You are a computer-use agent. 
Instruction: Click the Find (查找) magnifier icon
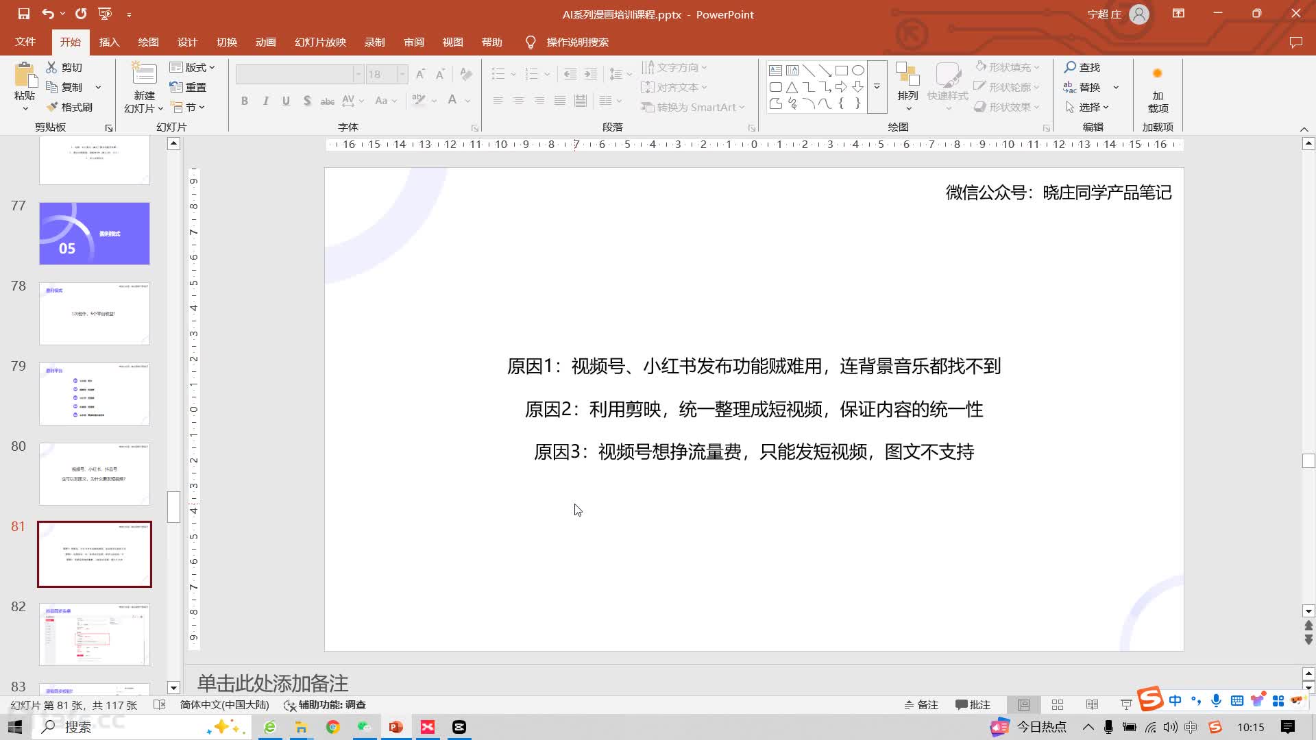tap(1070, 67)
